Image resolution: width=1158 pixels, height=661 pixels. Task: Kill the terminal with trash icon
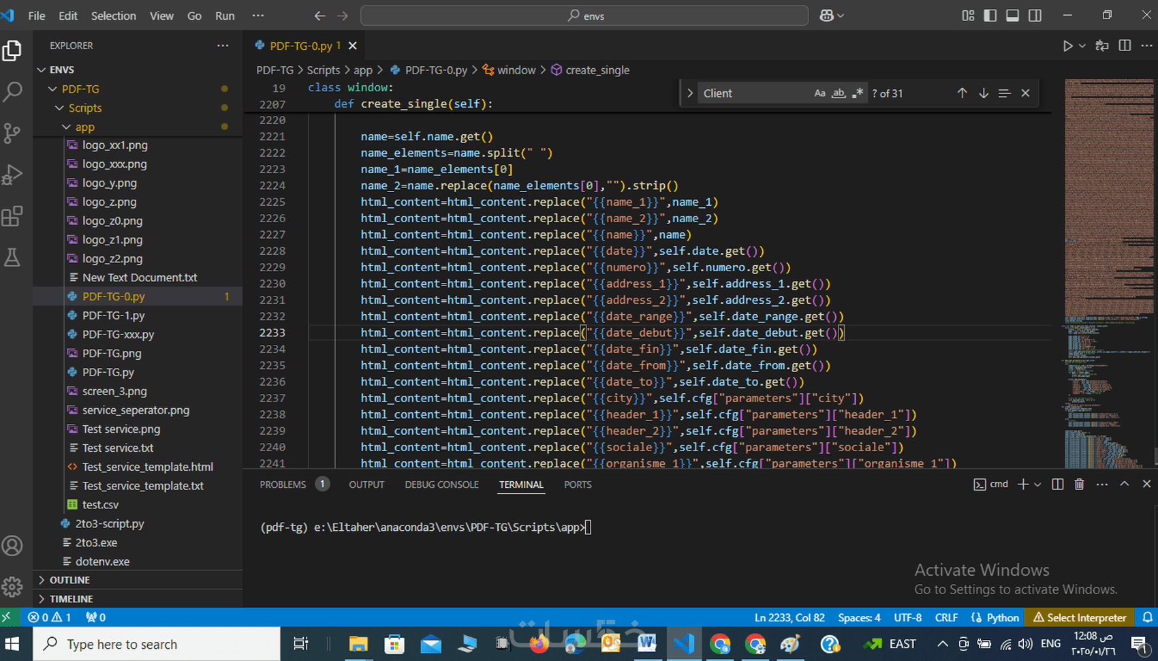1079,485
